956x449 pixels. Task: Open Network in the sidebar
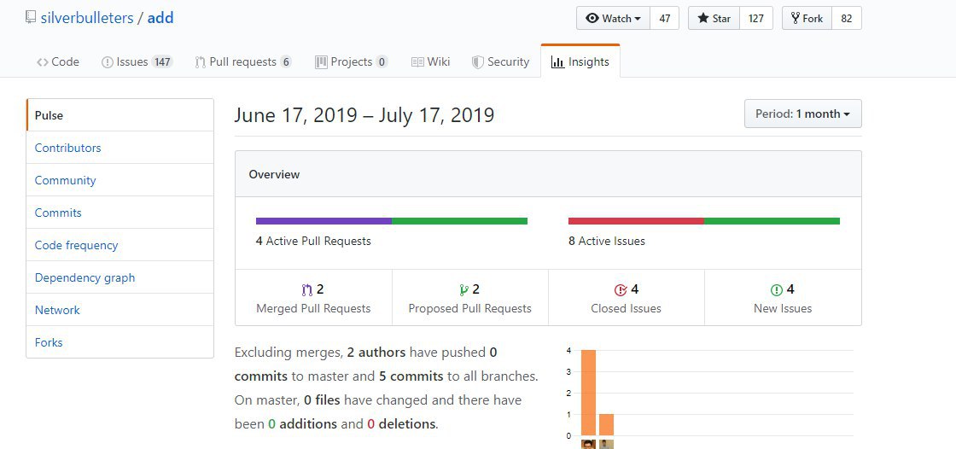pos(120,309)
